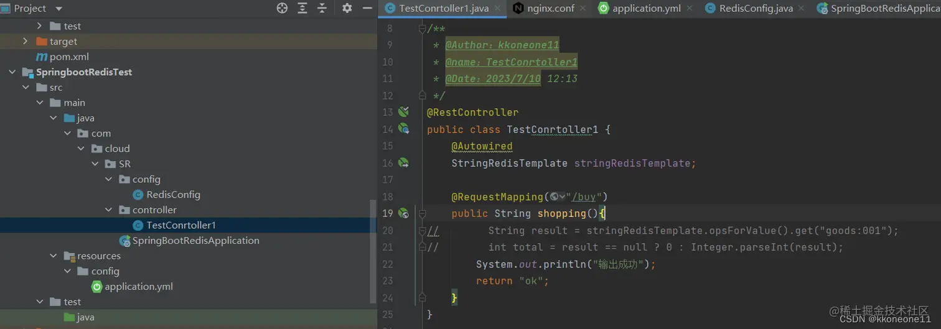Collapse the com package chevron

point(67,133)
